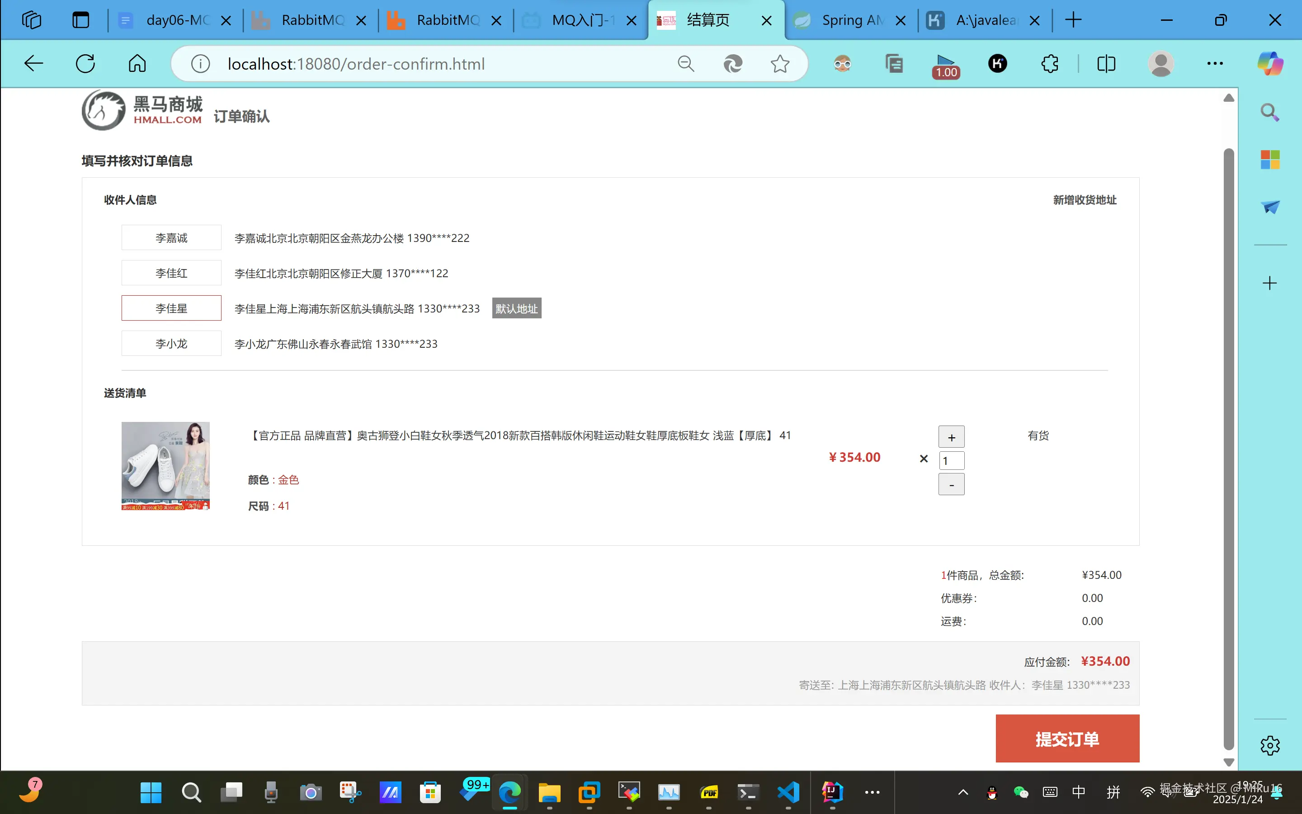Screen dimensions: 1302x814
Task: Open the zoom magnifier in address bar
Action: 685,63
